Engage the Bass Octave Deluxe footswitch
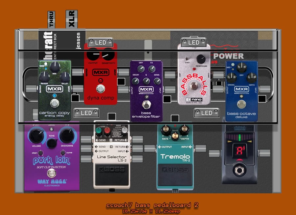 coord(241,105)
